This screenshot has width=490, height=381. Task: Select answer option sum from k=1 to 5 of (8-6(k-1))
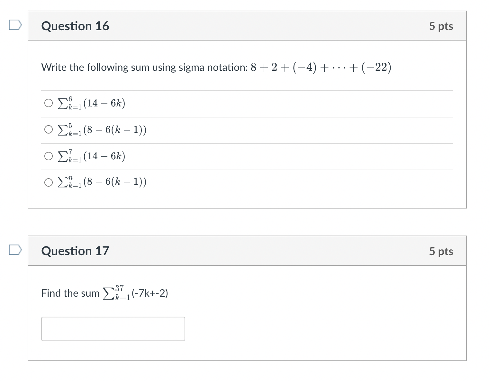(48, 129)
